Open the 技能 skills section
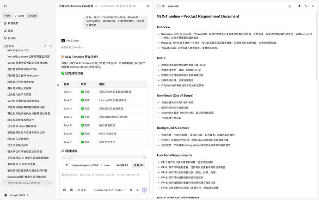The width and height of the screenshot is (319, 200). coord(8,30)
